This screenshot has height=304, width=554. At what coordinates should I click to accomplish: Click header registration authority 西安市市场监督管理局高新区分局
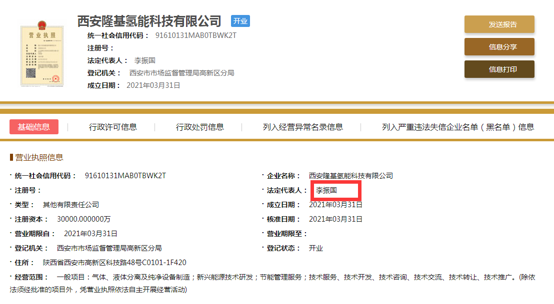pos(181,73)
